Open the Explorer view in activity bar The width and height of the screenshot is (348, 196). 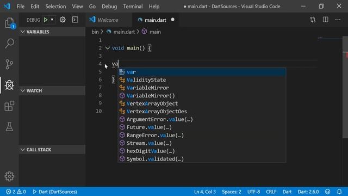(9, 23)
